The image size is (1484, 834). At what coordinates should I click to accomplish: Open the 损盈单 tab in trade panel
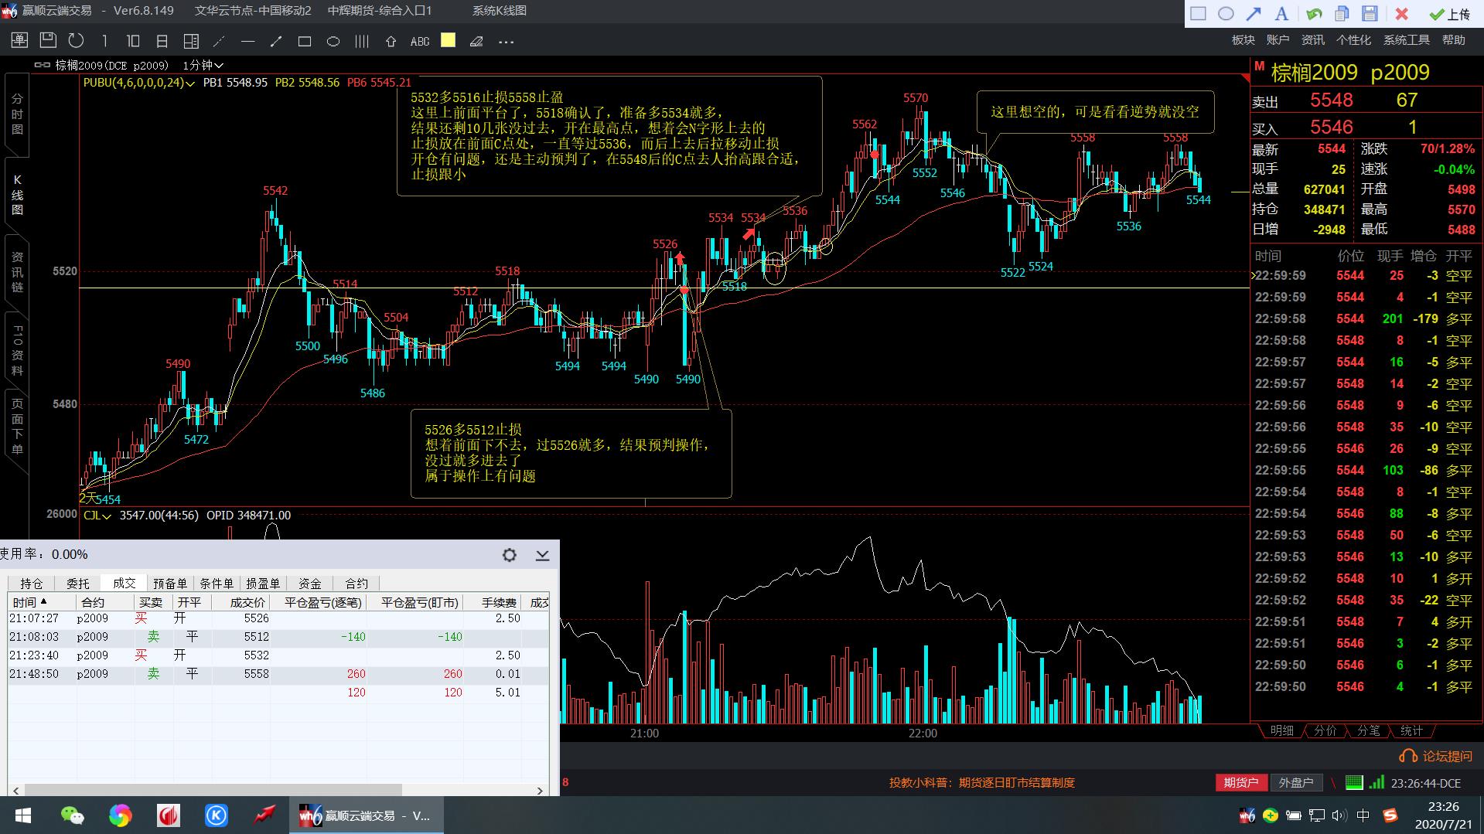263,584
